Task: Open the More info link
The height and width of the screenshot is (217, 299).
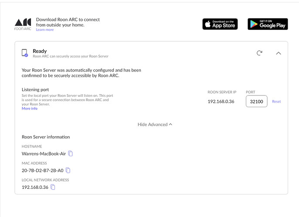Action: (x=30, y=108)
